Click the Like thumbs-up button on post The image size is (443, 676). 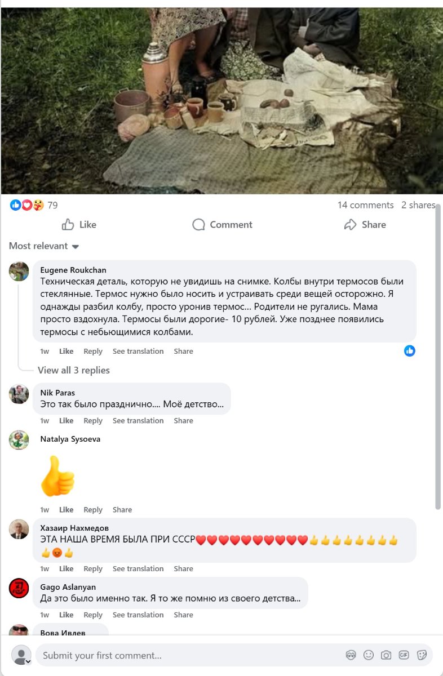pyautogui.click(x=79, y=225)
